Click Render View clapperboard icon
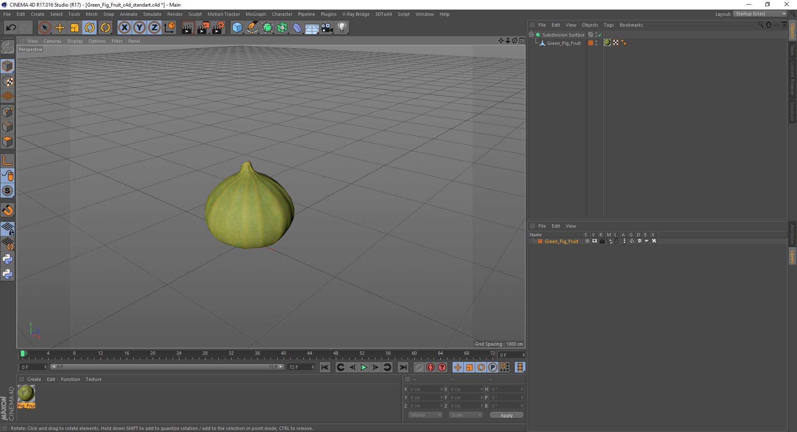797x432 pixels. click(188, 28)
